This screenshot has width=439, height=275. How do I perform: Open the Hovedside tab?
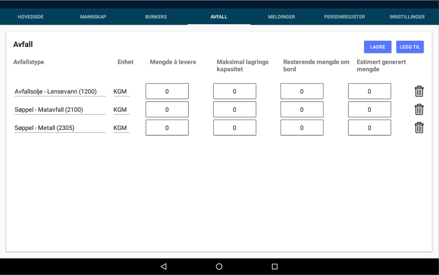31,17
